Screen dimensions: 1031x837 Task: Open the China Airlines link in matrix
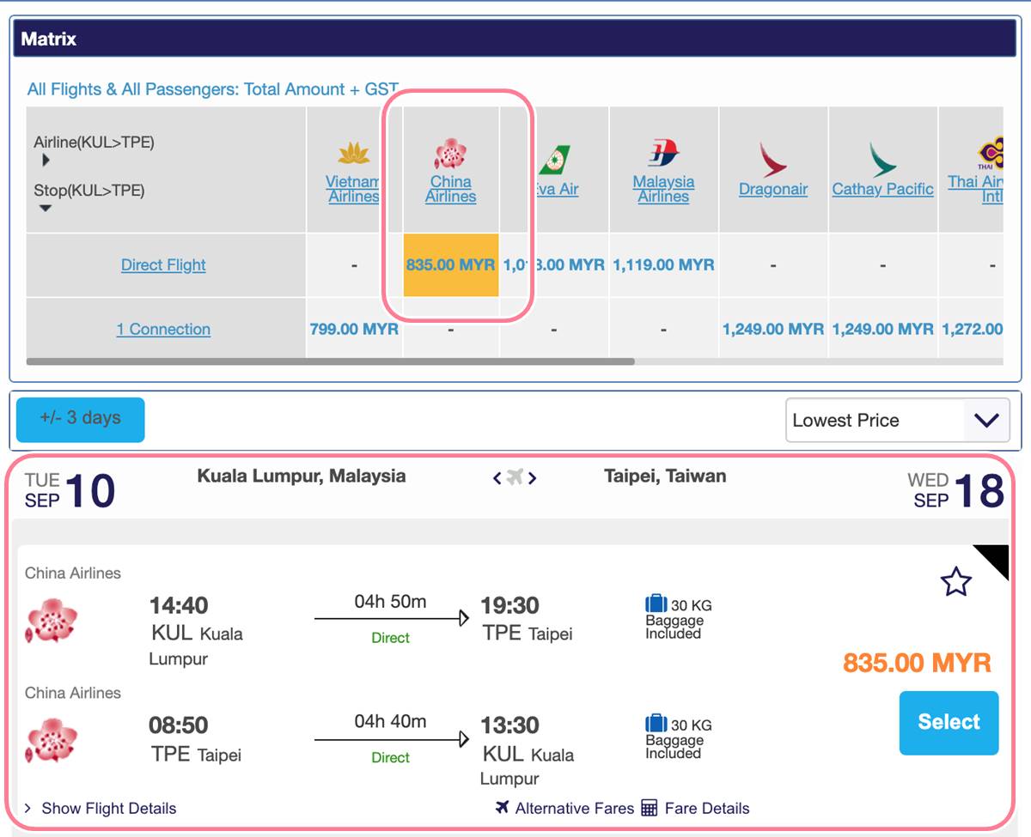pos(450,189)
